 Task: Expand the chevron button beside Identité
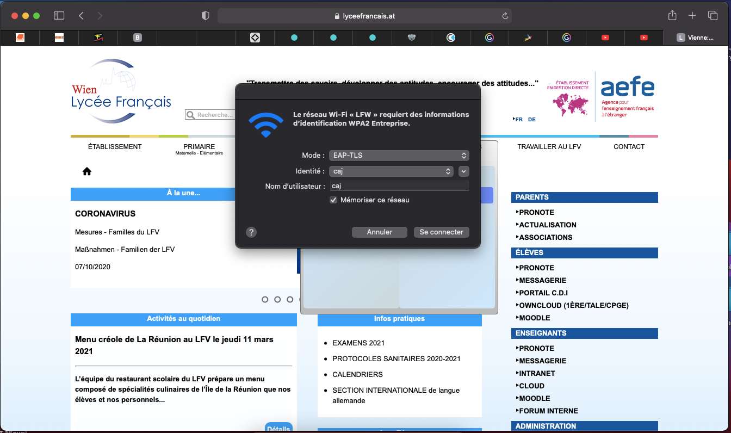tap(463, 171)
